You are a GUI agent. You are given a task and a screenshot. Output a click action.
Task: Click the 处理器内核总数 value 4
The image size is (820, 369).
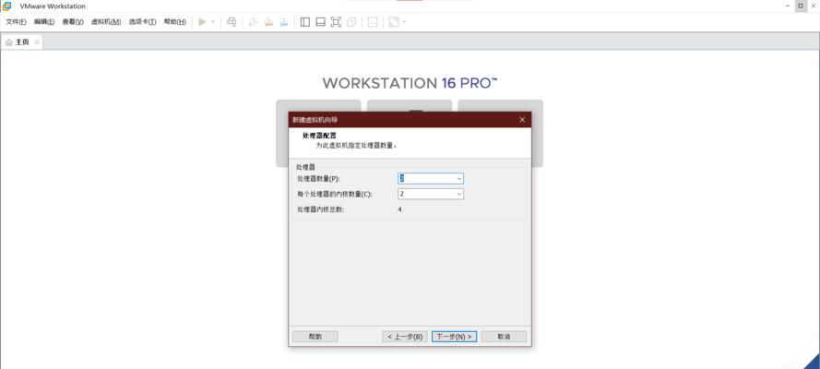[x=399, y=209]
